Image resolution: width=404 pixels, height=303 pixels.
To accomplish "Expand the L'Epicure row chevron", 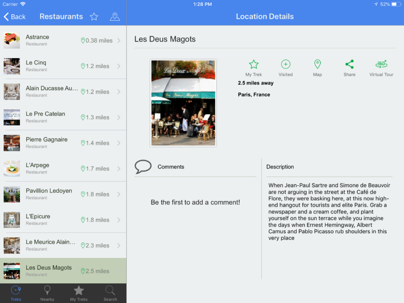I will coord(119,220).
